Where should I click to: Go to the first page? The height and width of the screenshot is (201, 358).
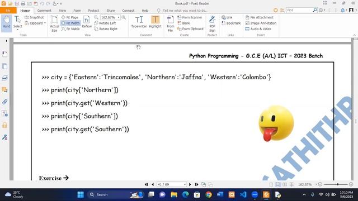[147, 184]
